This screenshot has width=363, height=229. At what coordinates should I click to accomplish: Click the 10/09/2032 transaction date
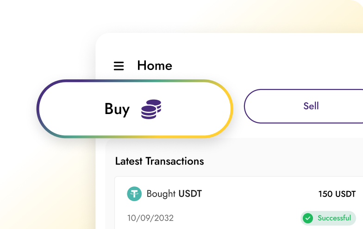150,218
